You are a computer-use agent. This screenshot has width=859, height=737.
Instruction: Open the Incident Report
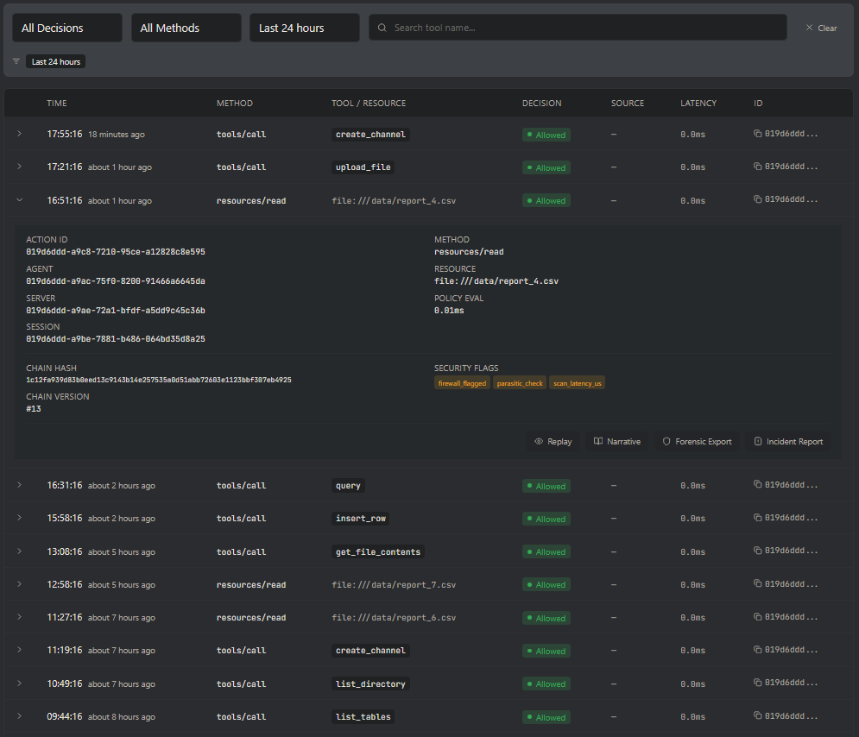pyautogui.click(x=788, y=441)
